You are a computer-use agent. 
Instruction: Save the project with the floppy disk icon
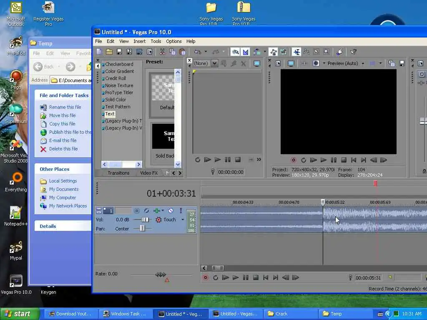coord(119,52)
